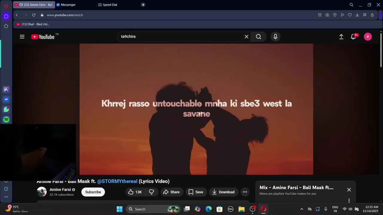Screen dimensions: 383x215
Task: Run YouTube search with magnifier button
Action: tap(259, 37)
